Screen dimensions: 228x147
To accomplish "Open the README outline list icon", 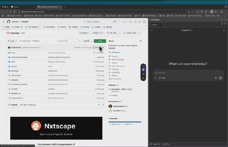I will (x=103, y=105).
